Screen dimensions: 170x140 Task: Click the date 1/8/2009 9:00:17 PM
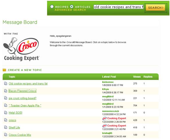point(112,85)
